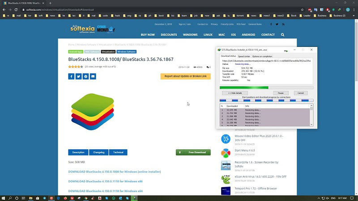The image size is (358, 201).
Task: Click the Windows Software category tag
Action: click(126, 52)
